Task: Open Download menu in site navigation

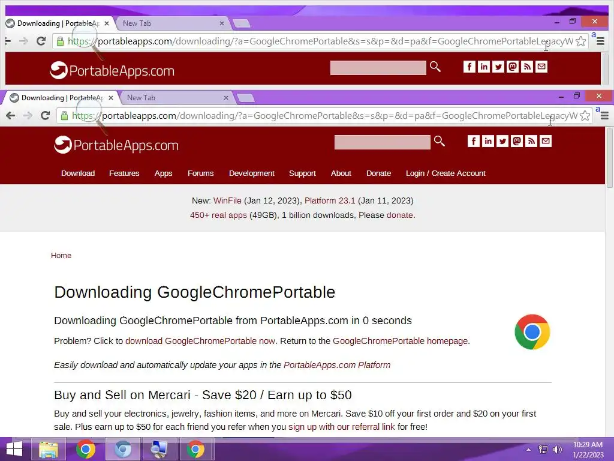Action: pos(78,173)
